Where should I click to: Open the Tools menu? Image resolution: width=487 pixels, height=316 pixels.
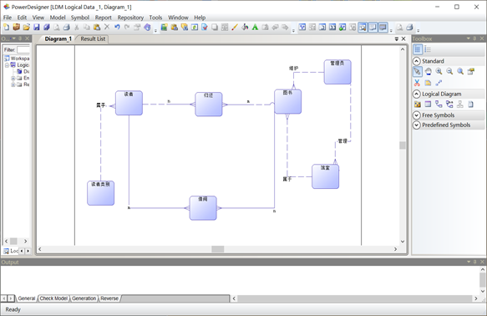coord(155,18)
